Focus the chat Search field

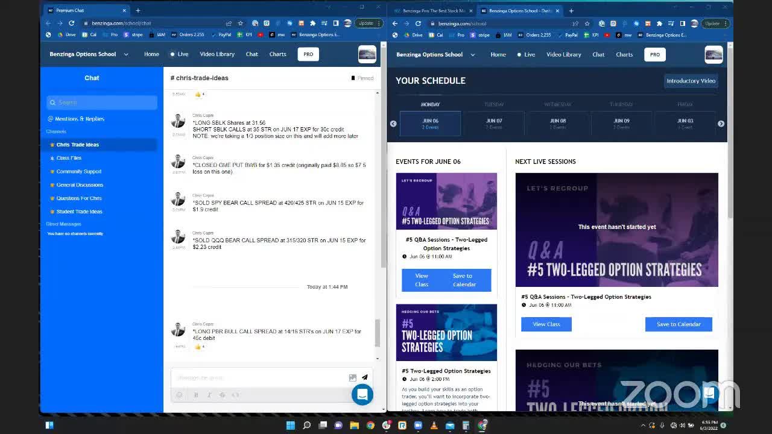coord(102,102)
